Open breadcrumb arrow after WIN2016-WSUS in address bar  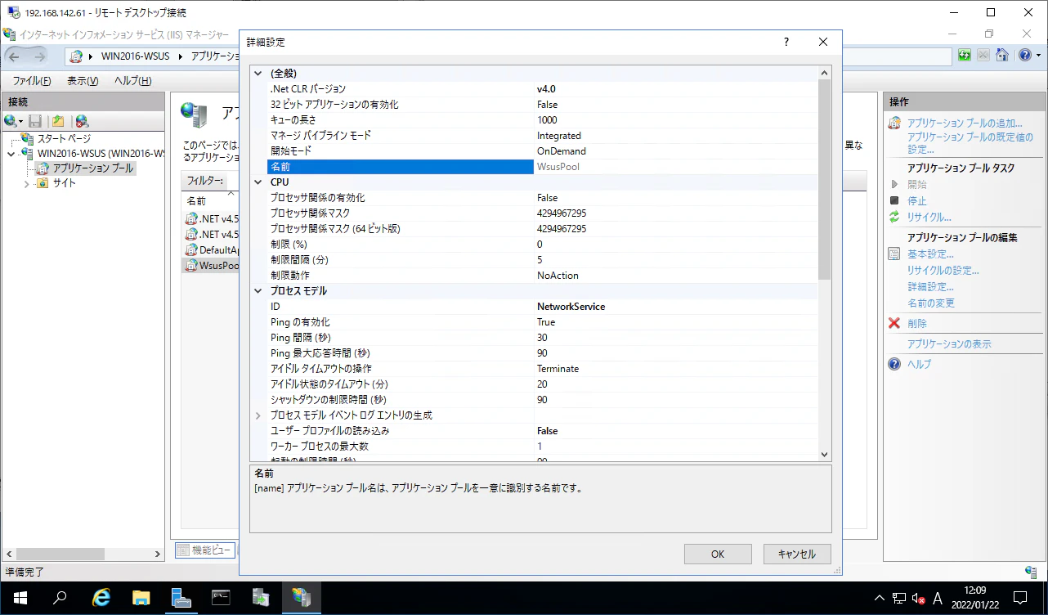(x=179, y=56)
